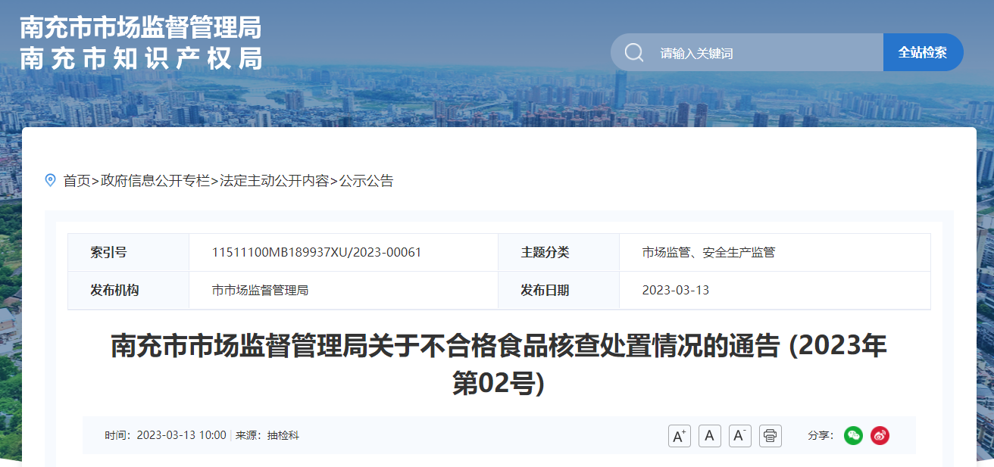
Task: Select the 公示公告 breadcrumb link
Action: coord(366,181)
